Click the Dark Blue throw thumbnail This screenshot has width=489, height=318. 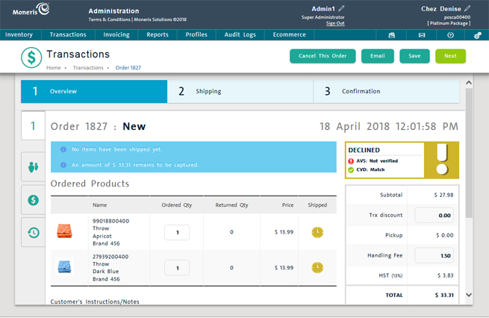pos(65,267)
